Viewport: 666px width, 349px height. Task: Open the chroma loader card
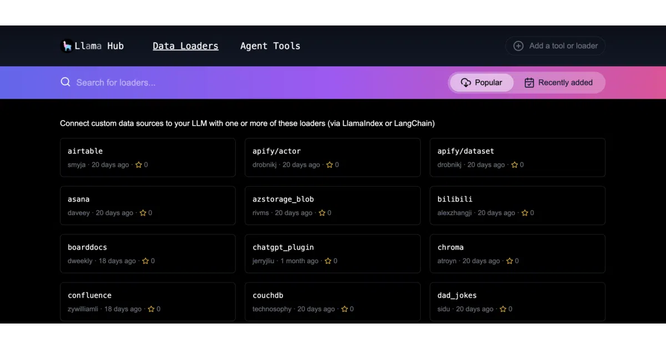click(x=517, y=254)
